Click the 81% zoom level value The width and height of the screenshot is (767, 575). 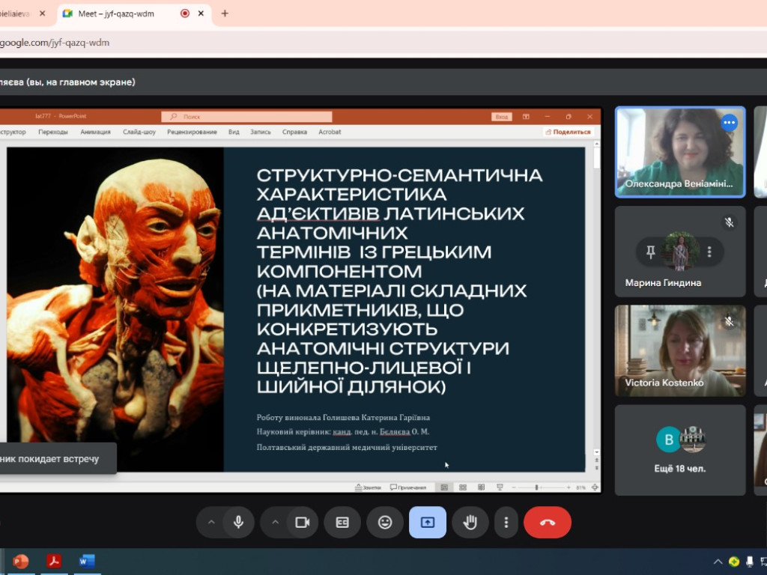coord(581,487)
